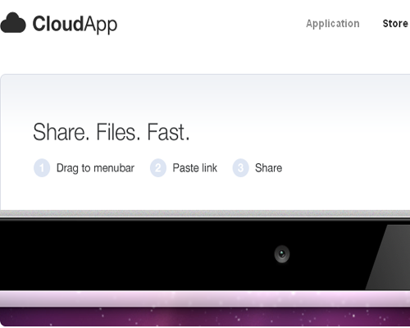This screenshot has width=410, height=328.
Task: Click the silver laptop lid edge
Action: pyautogui.click(x=205, y=213)
